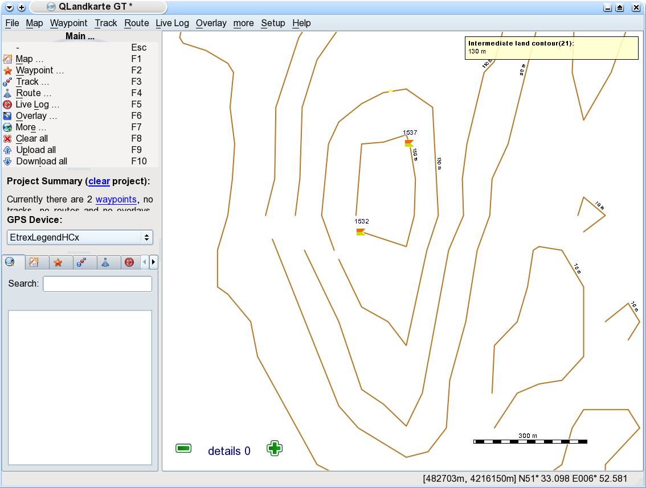The image size is (646, 488).
Task: Select waypoint flag 1532 on the map
Action: coord(360,231)
